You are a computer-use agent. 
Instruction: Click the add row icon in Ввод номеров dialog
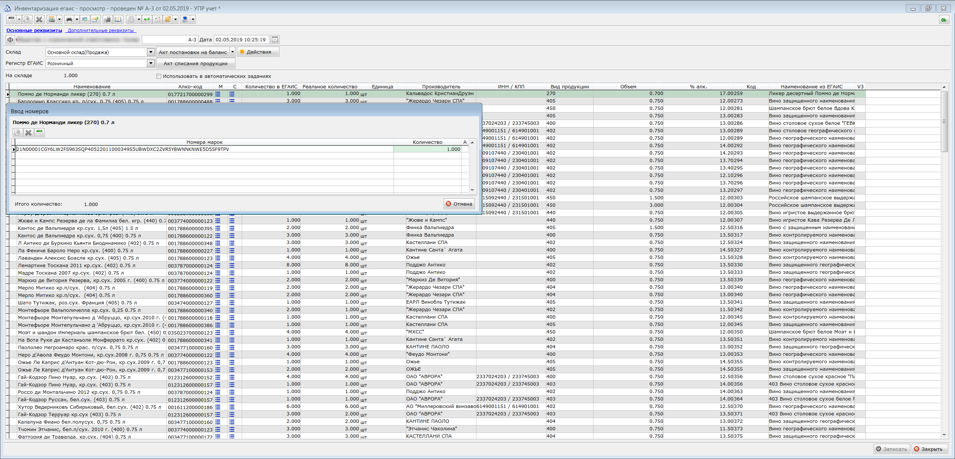pos(18,132)
